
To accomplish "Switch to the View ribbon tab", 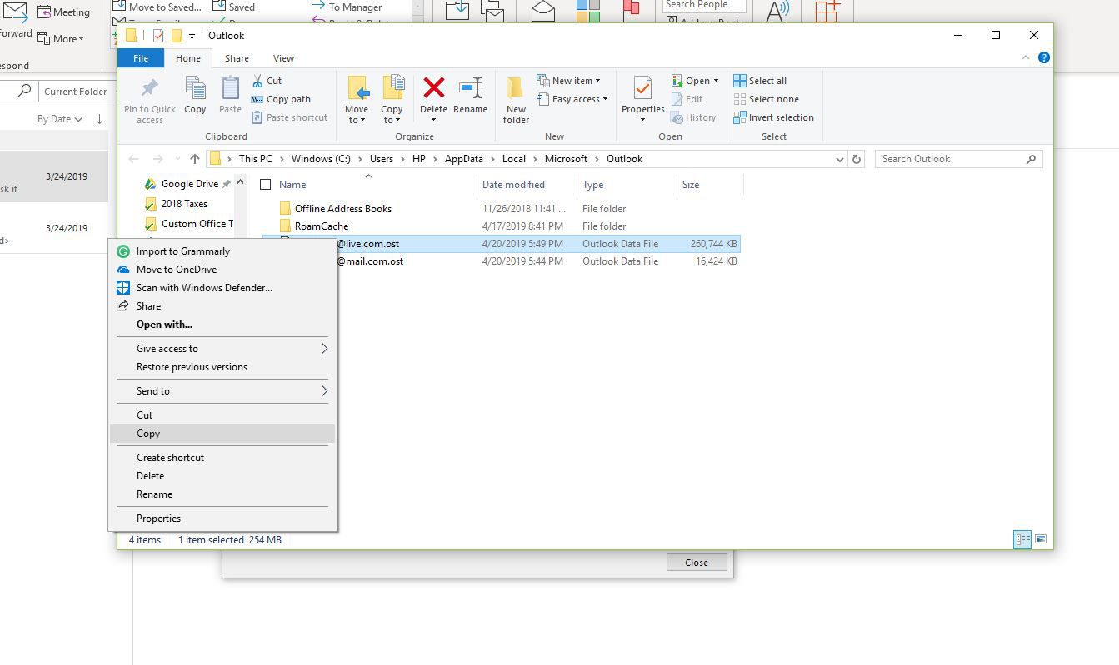I will tap(283, 58).
